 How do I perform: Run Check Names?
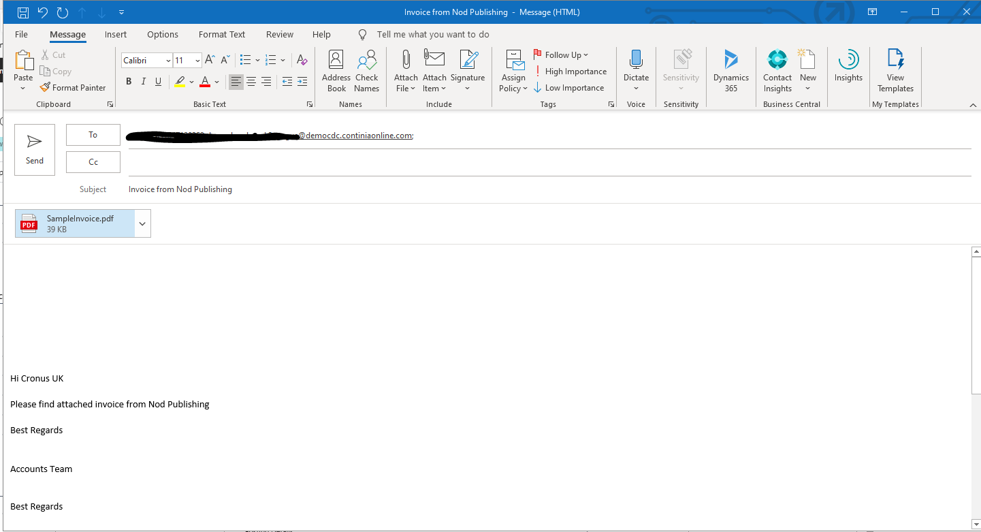coord(366,71)
